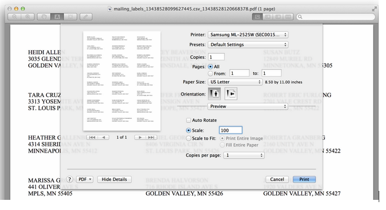Choose landscape orientation
386x210 pixels.
[230, 93]
